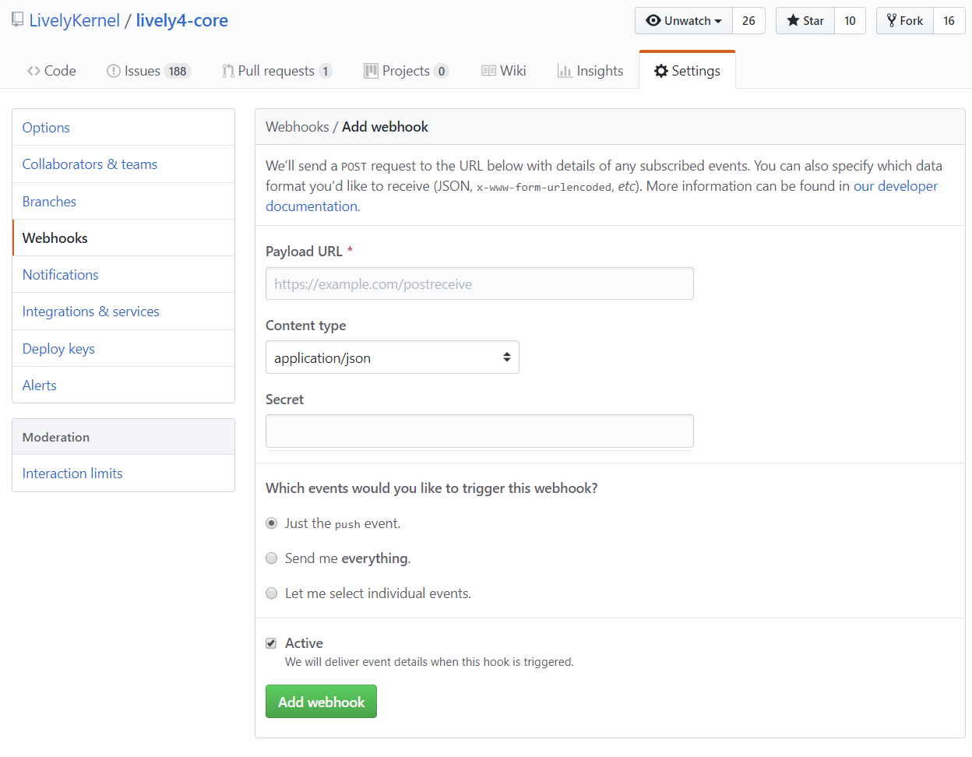Select 'Just the push event' radio
Viewport: 972px width, 757px height.
pyautogui.click(x=272, y=523)
